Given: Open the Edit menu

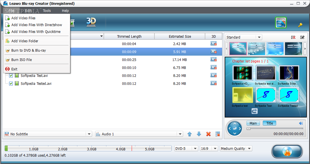Looking at the screenshot, I should click(28, 11).
